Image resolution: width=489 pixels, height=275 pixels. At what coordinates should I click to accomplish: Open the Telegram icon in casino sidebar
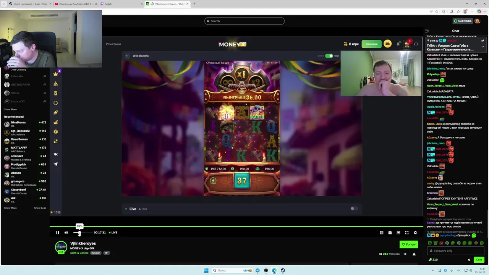tap(56, 164)
